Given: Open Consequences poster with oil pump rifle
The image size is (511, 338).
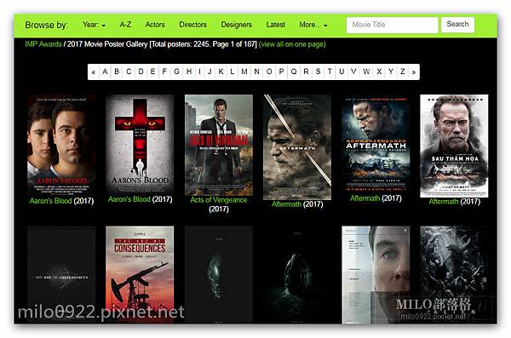Looking at the screenshot, I should click(x=140, y=275).
